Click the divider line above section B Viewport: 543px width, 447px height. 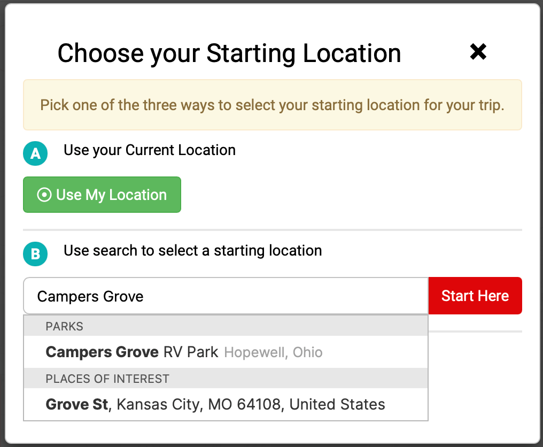coord(272,230)
